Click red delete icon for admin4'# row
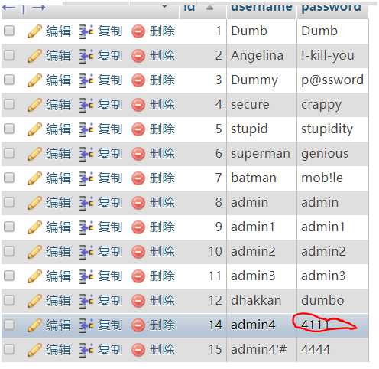The width and height of the screenshot is (379, 369). coord(138,350)
